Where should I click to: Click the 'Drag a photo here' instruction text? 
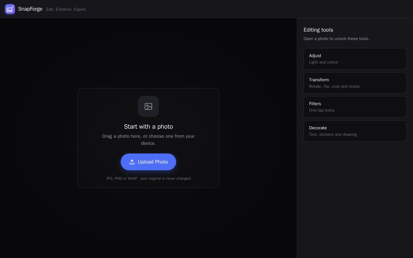pos(148,140)
